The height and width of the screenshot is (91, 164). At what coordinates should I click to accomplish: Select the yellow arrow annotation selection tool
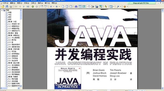tap(106, 7)
